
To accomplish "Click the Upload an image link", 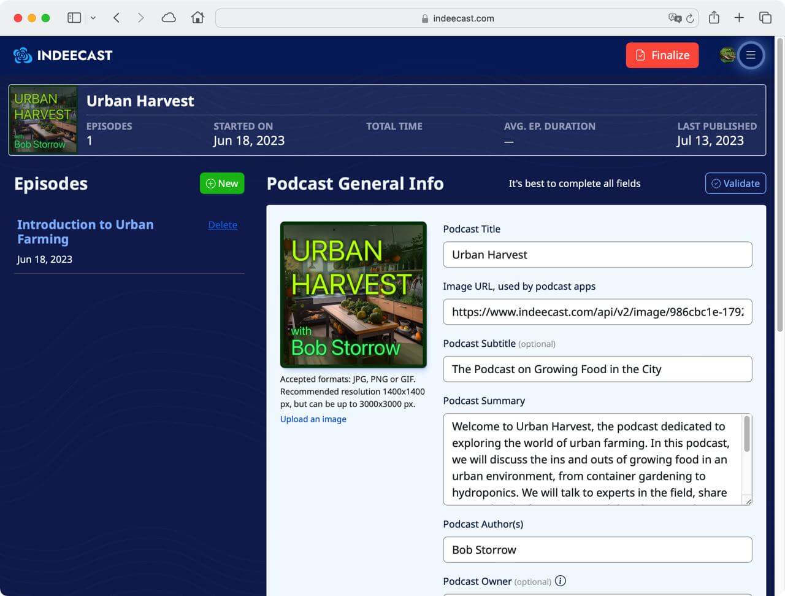I will 313,419.
